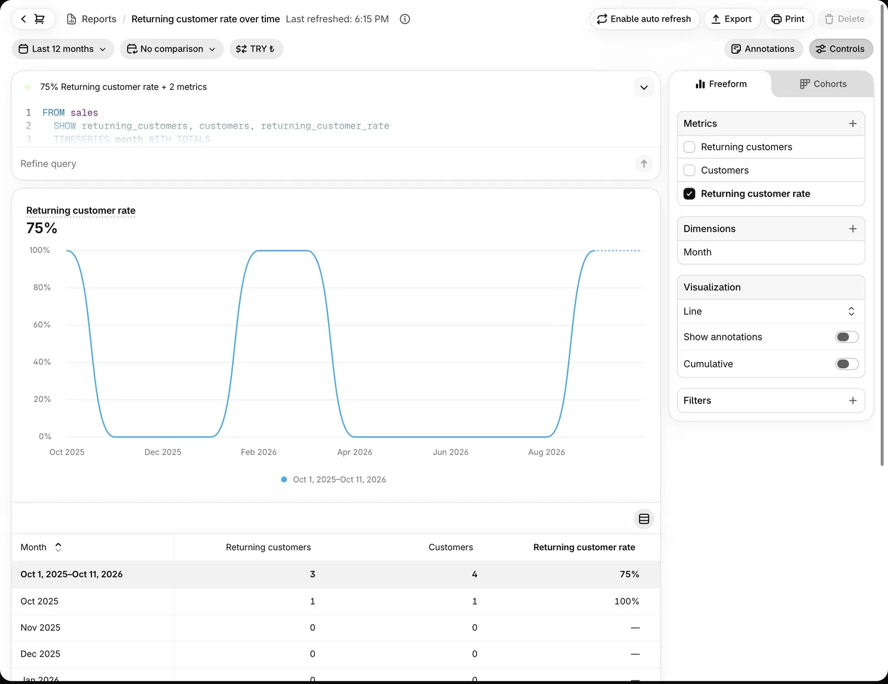Viewport: 888px width, 684px height.
Task: Click the back arrow with cart icon
Action: 33,19
